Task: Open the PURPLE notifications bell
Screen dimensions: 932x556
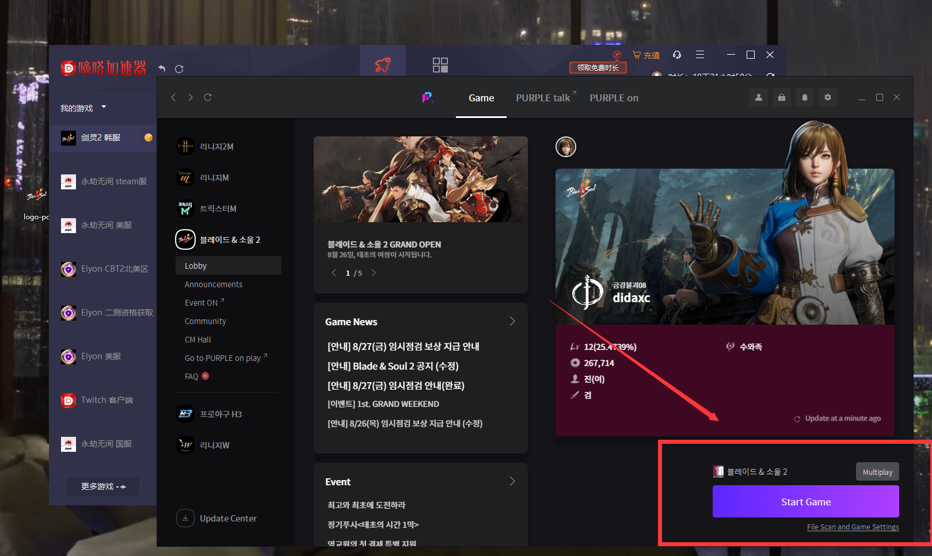Action: coord(805,97)
